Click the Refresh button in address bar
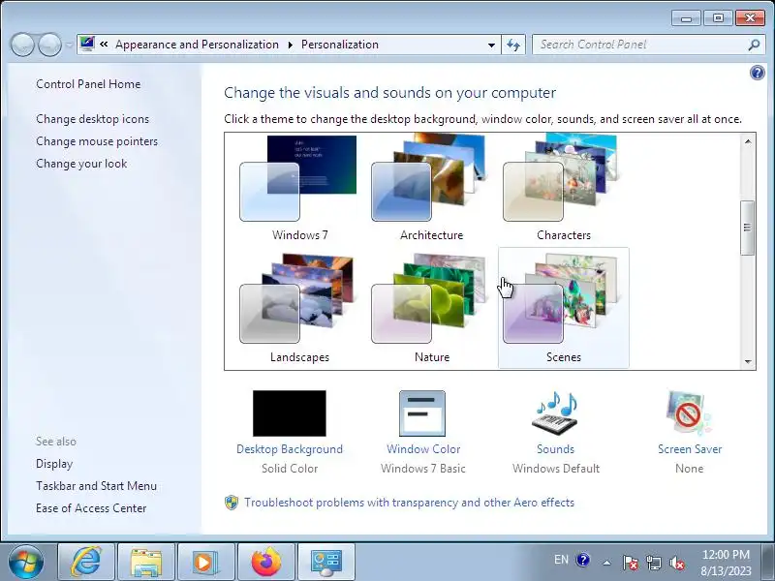775x581 pixels. pos(513,45)
